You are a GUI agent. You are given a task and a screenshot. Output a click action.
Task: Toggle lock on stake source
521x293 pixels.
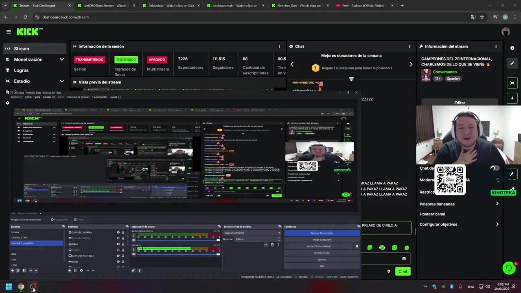(123, 244)
